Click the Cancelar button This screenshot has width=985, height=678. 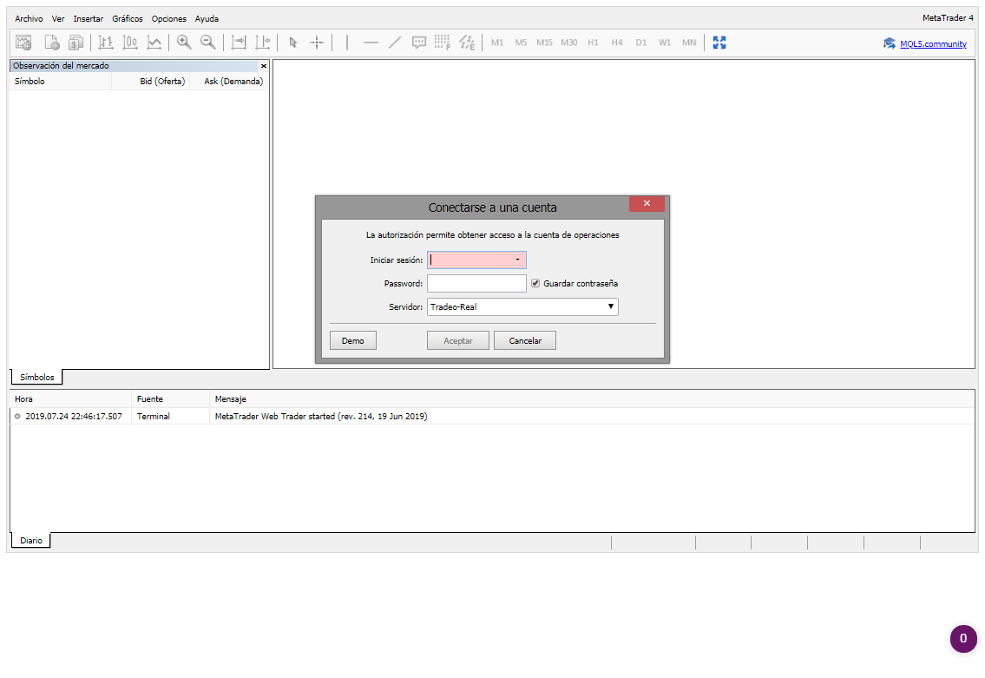coord(525,340)
